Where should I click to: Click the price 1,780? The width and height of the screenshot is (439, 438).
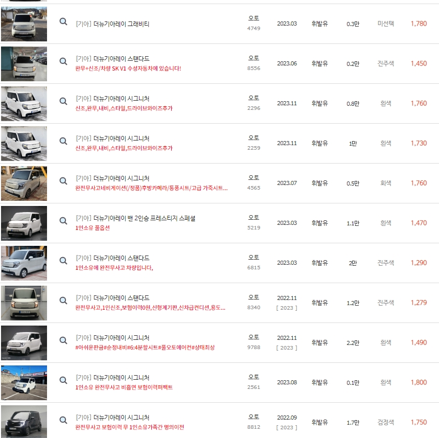click(x=419, y=24)
